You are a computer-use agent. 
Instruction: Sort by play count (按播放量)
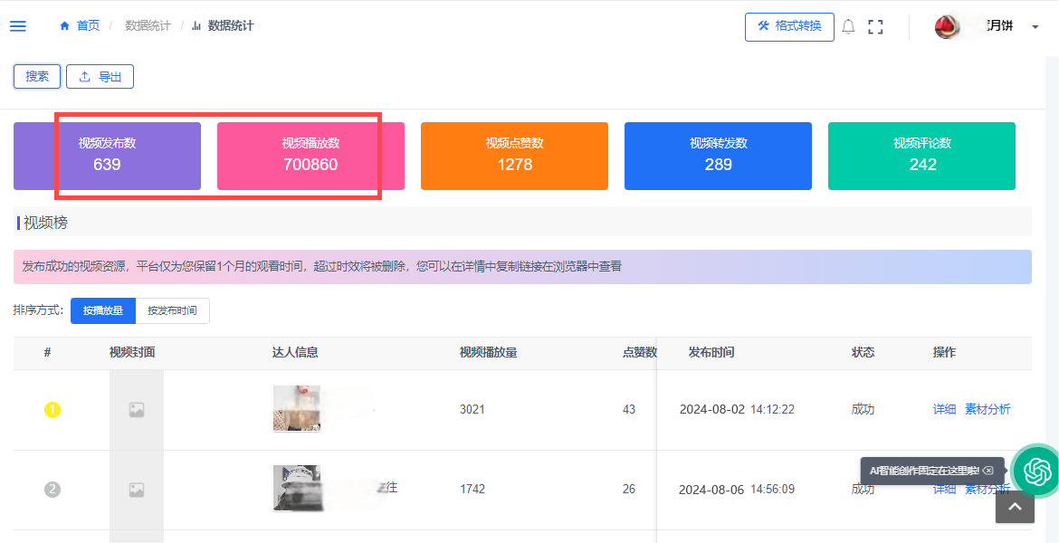[x=103, y=310]
